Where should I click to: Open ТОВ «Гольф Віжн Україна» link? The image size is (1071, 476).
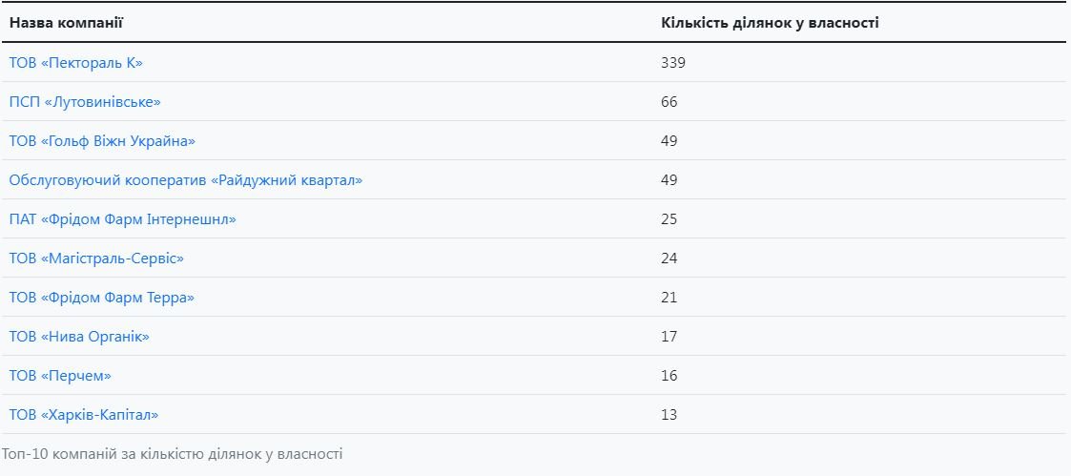pos(102,141)
